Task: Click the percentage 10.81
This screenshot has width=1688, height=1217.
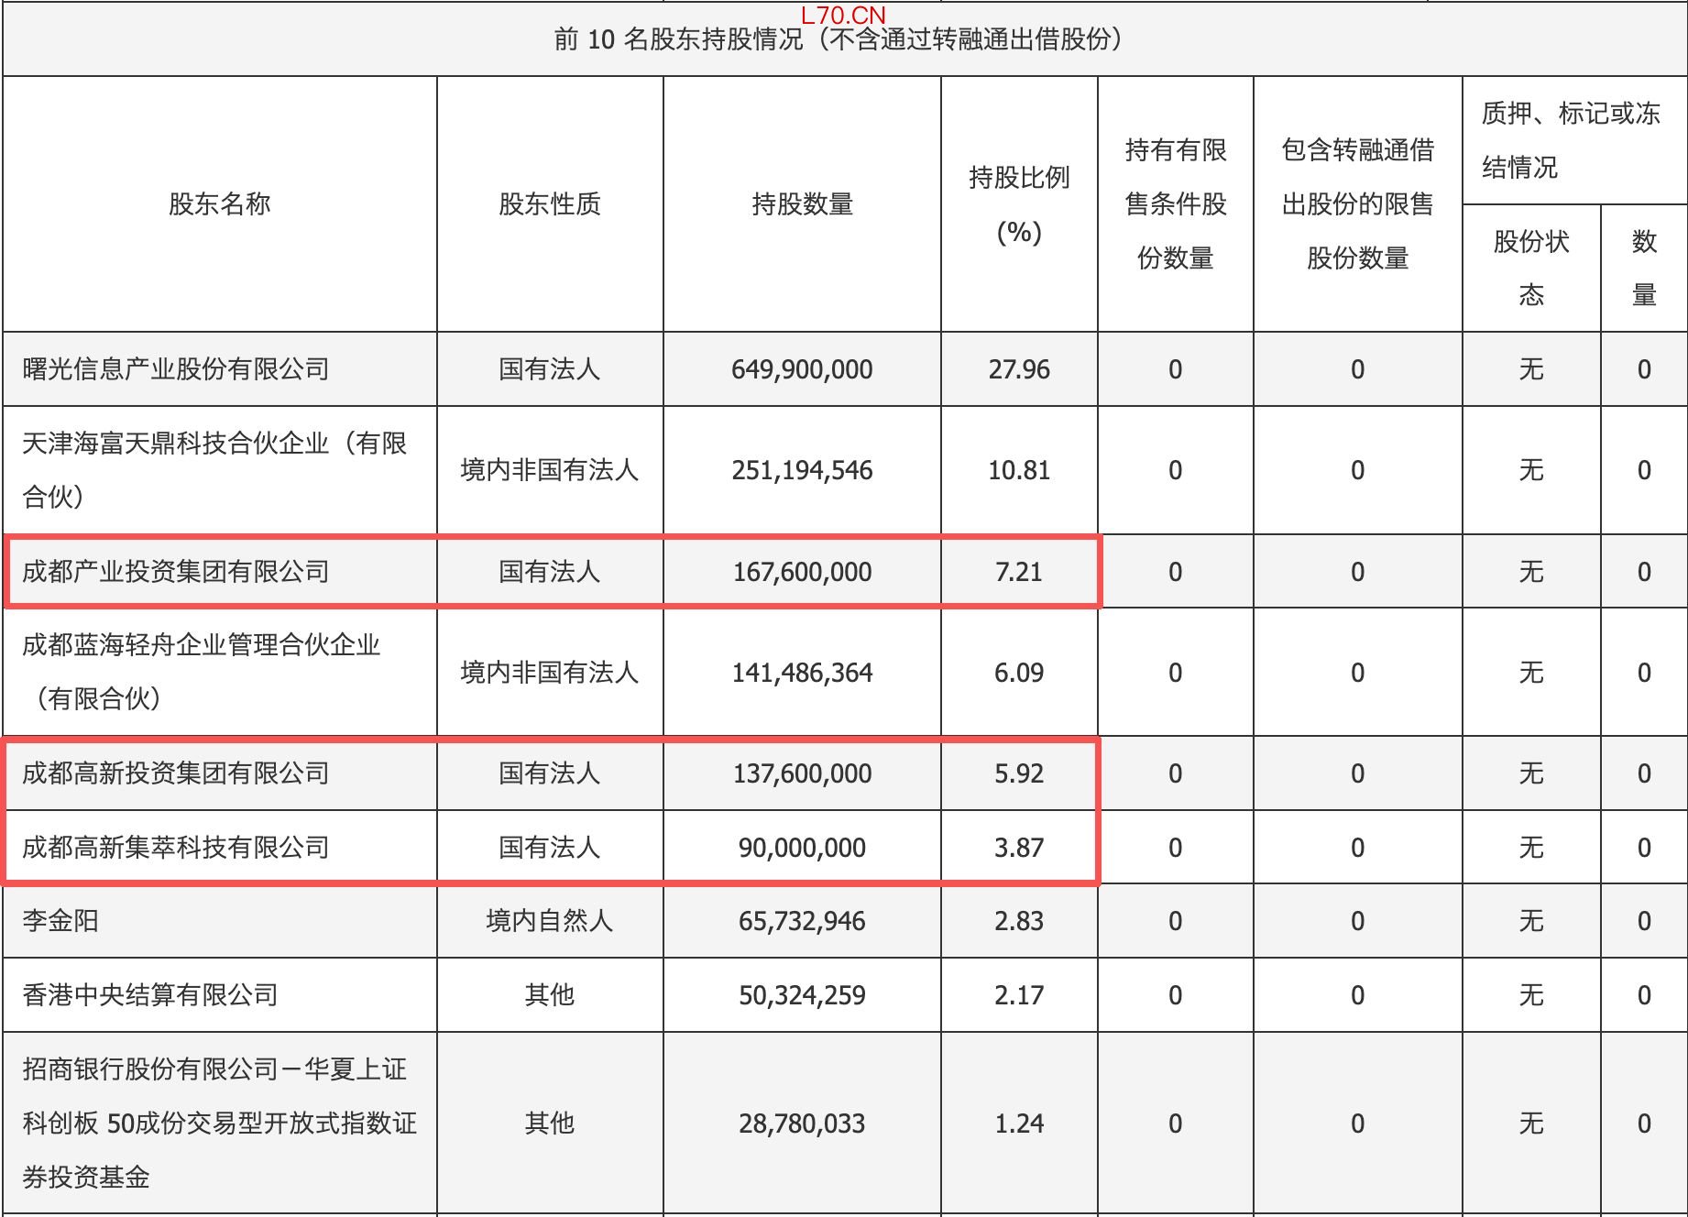Action: 1019,470
